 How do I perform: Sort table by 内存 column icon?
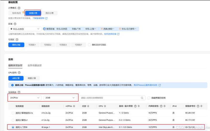[88, 106]
